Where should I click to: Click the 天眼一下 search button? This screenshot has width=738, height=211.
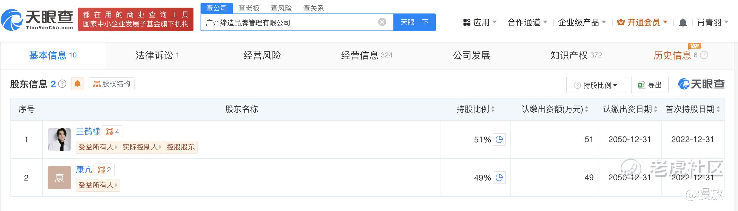[415, 22]
